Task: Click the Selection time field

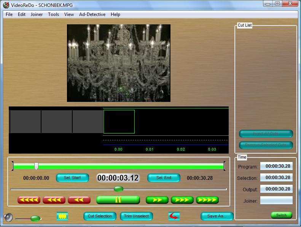Action: 276,178
